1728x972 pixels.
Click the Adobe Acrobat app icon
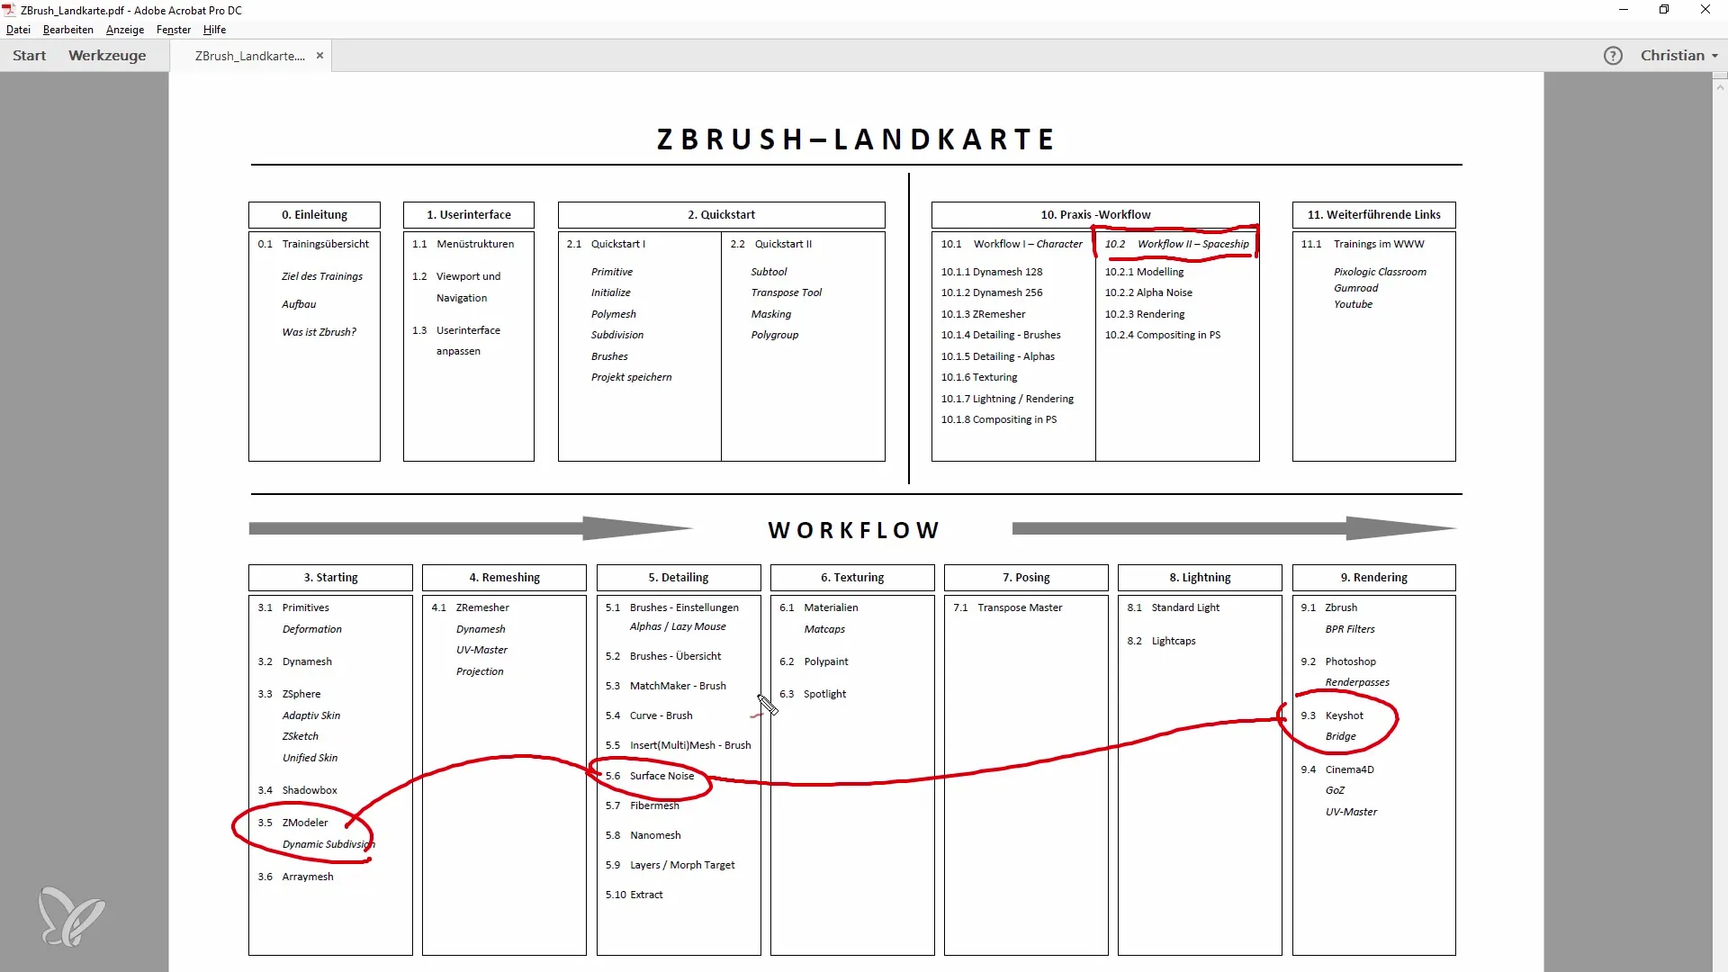(10, 10)
